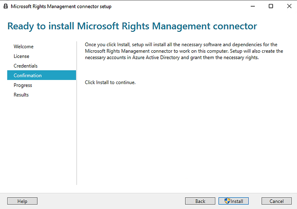The width and height of the screenshot is (297, 209).
Task: Select the highlighted Confirmation step
Action: click(42, 75)
